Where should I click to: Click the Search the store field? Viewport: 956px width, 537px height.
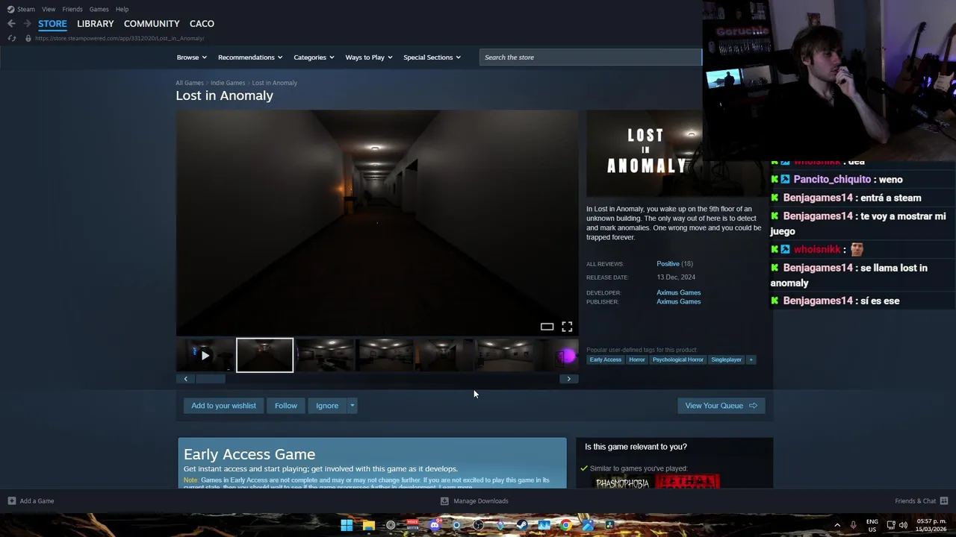590,57
